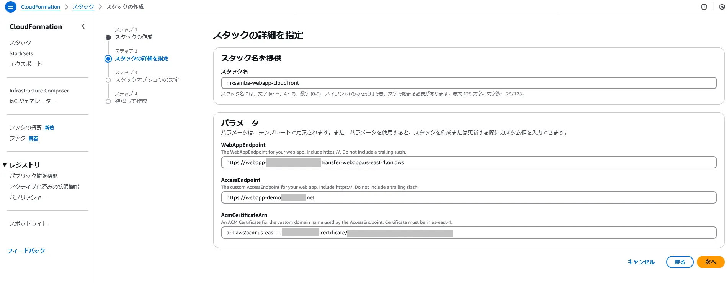
Task: Click the 戻る button
Action: click(x=680, y=262)
